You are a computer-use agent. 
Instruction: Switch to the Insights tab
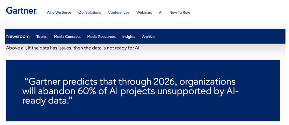click(x=129, y=37)
